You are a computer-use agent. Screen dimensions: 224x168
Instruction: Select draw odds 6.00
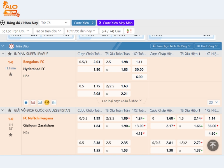(x=139, y=77)
